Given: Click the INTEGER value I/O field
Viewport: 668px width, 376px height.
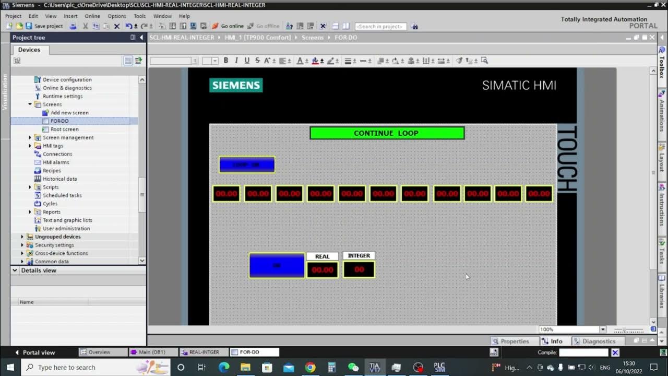Looking at the screenshot, I should click(x=359, y=269).
